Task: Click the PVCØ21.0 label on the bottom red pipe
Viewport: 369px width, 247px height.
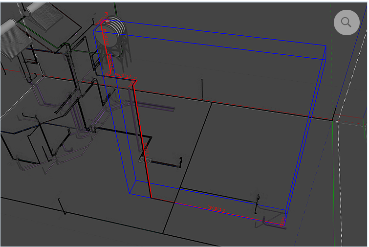Action: pyautogui.click(x=216, y=209)
